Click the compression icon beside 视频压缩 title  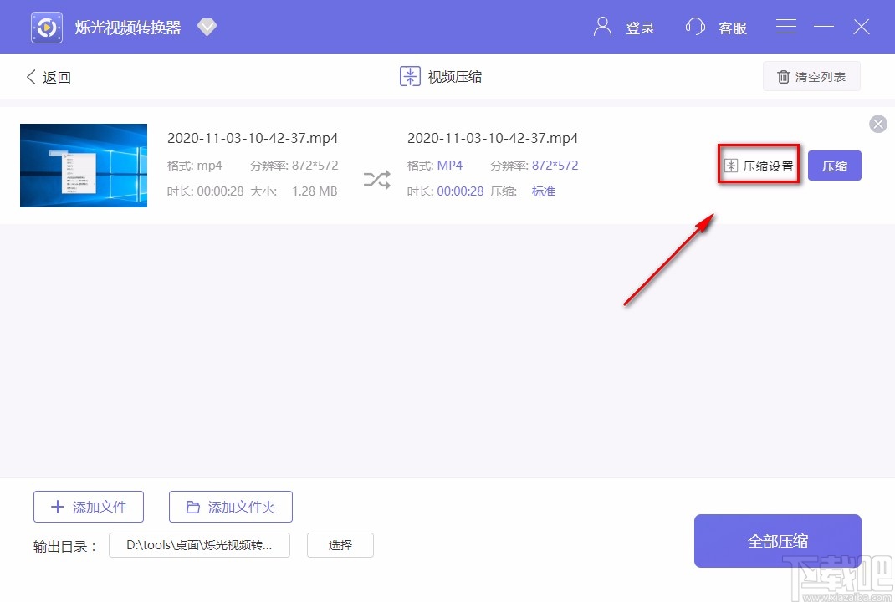409,76
